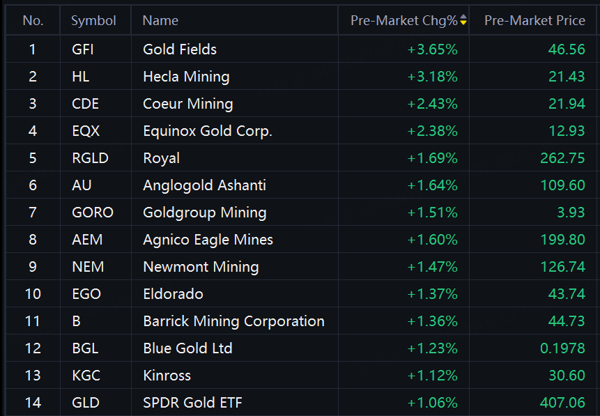Select the KGC Kinross symbol
The height and width of the screenshot is (416, 600).
click(86, 376)
